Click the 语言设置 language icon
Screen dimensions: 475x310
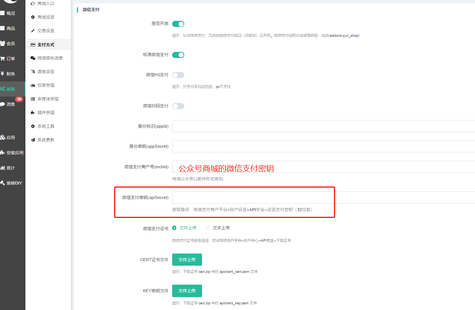click(x=33, y=72)
